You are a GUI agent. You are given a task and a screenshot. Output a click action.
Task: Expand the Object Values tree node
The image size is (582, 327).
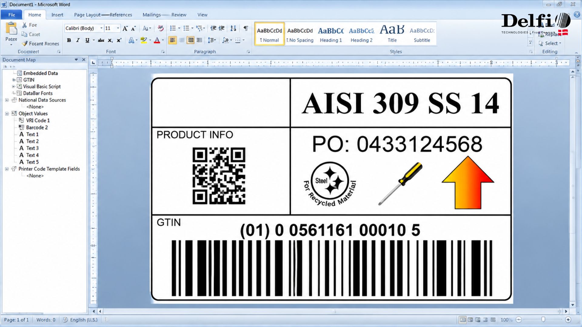coord(7,114)
